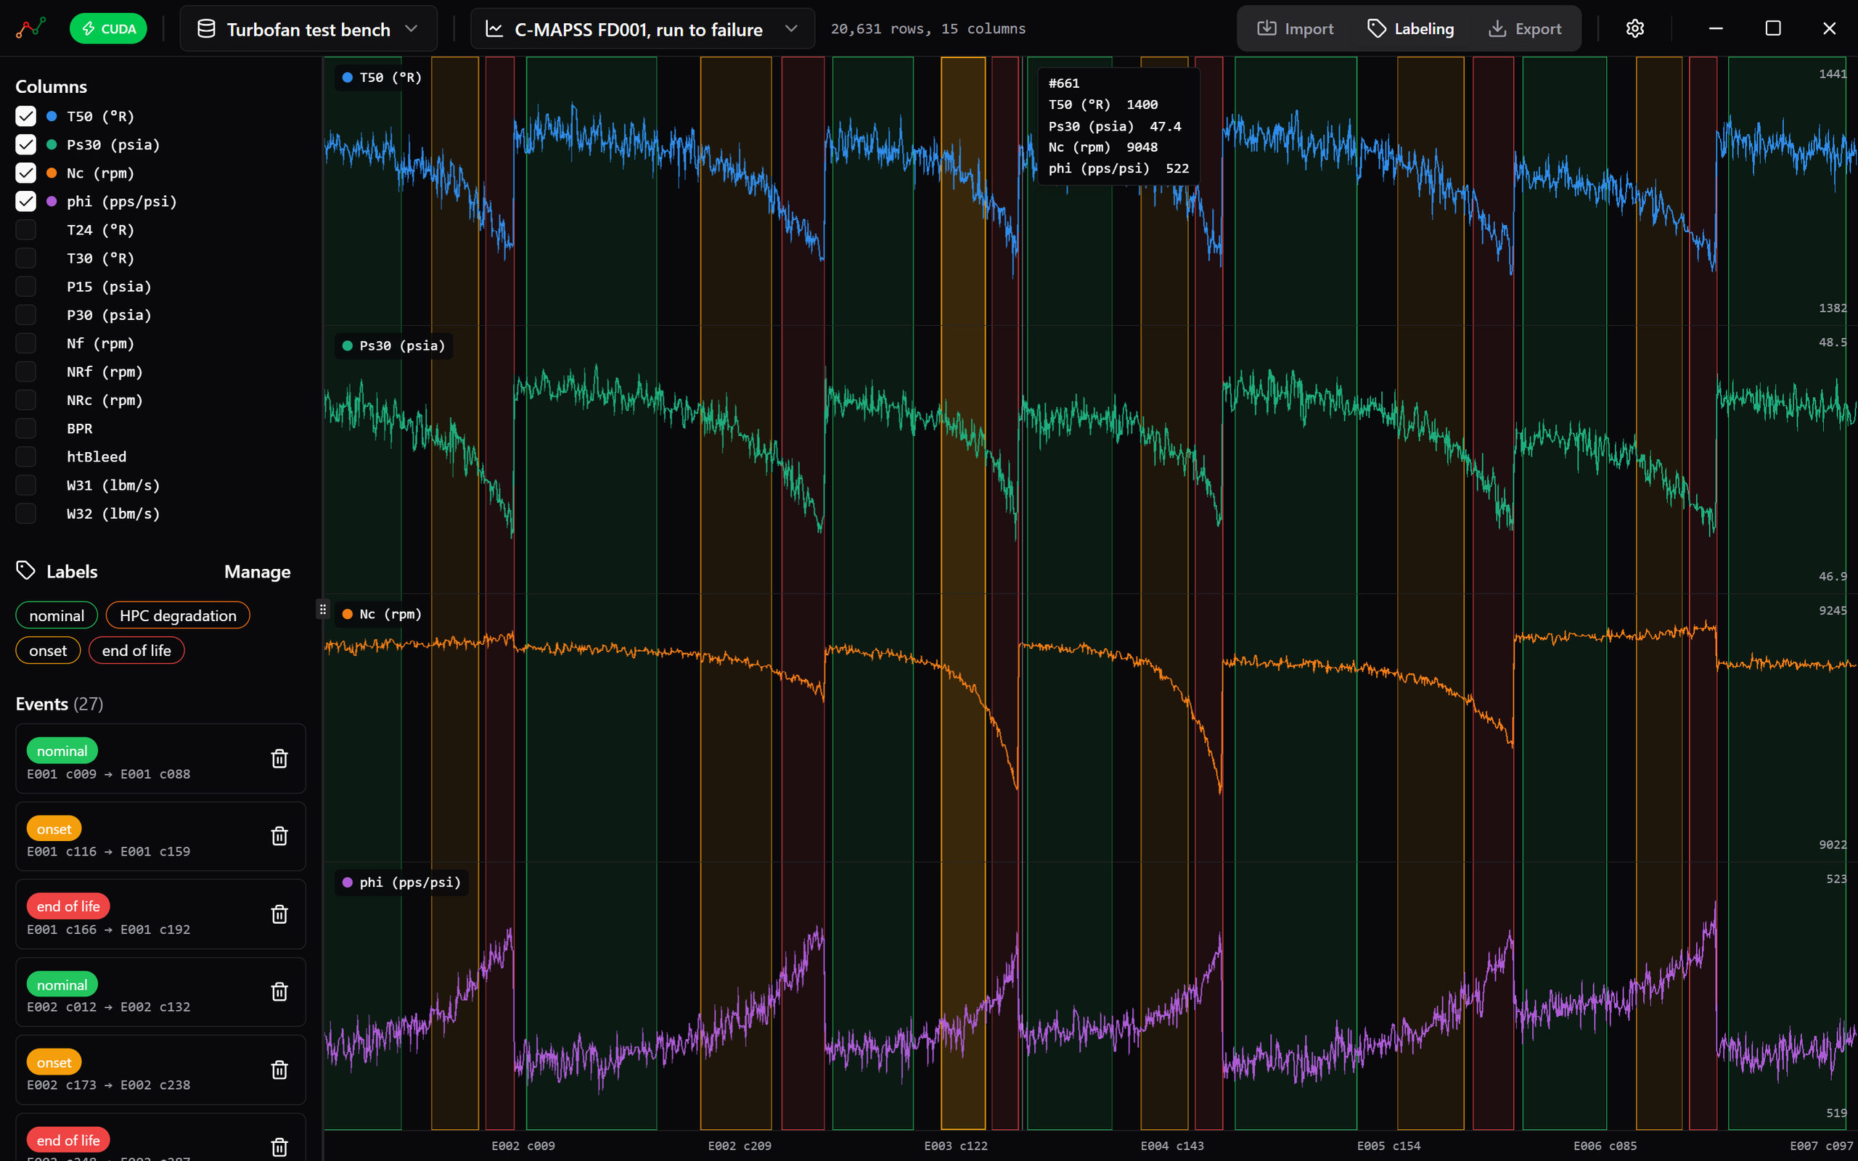This screenshot has height=1161, width=1858.
Task: Delete nominal event E001 c009 → c088
Action: (279, 759)
